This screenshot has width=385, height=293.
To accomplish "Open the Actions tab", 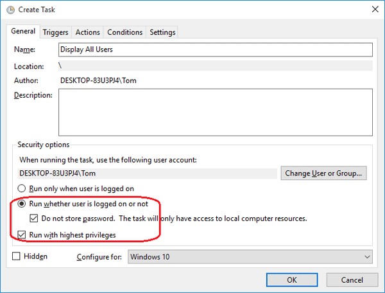I will coord(88,32).
